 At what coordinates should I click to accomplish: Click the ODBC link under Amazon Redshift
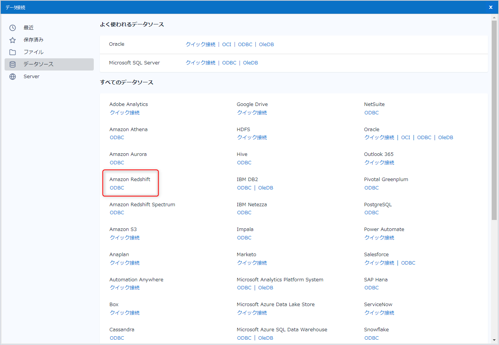pyautogui.click(x=117, y=188)
